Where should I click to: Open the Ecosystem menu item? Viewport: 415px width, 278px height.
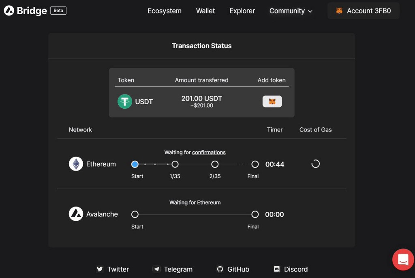(165, 11)
